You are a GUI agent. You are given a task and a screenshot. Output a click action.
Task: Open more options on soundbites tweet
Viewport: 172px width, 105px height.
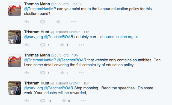[x=82, y=73]
